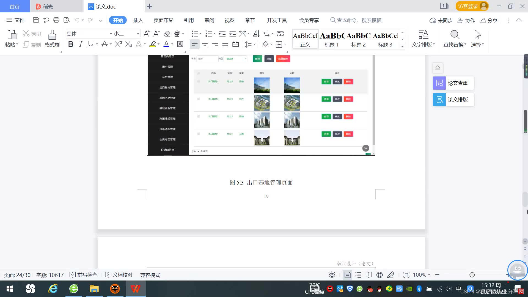Open 论文查重 side panel tool
Screen dimensions: 528x297
point(453,83)
